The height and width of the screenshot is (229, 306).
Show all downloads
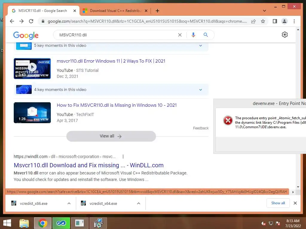(x=278, y=203)
